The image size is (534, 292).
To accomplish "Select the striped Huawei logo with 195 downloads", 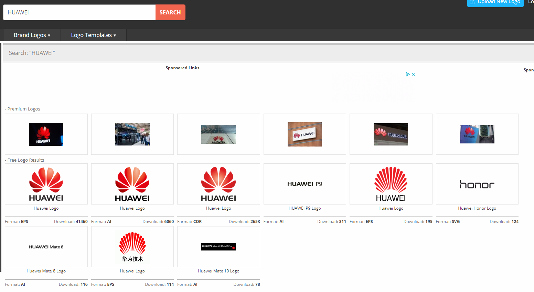I will 391,184.
